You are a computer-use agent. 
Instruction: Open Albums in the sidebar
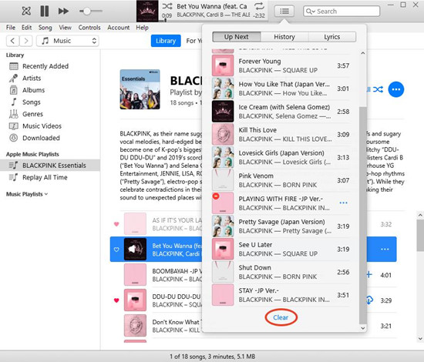pos(33,90)
